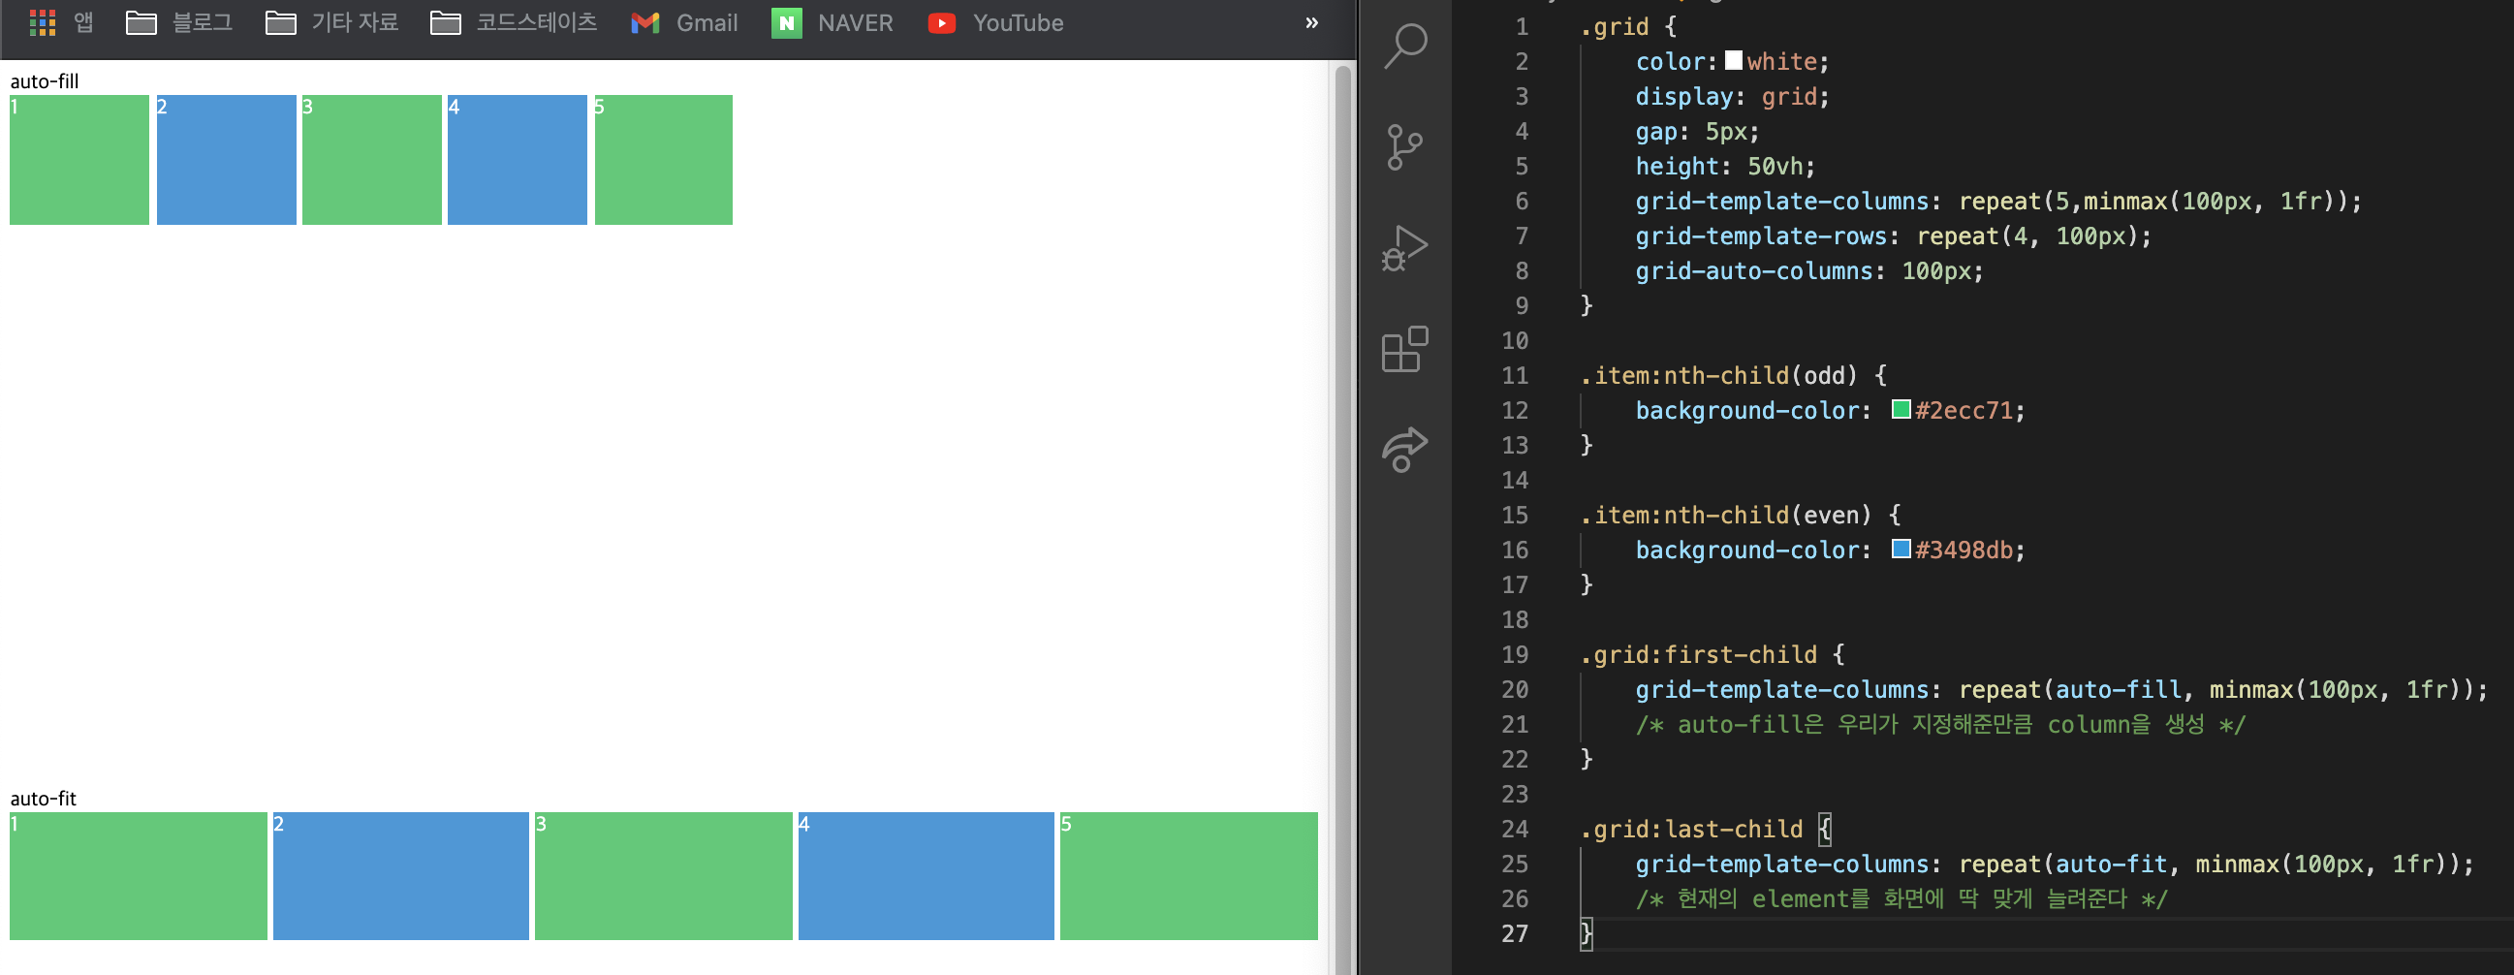Click 'grid-template-rows' on line 7

coord(1762,236)
